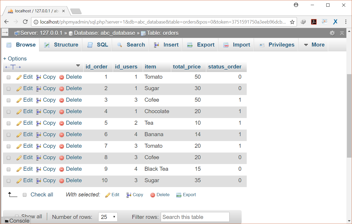This screenshot has width=352, height=224.
Task: Tick the checkbox for Tomato order 7
Action: click(9, 146)
